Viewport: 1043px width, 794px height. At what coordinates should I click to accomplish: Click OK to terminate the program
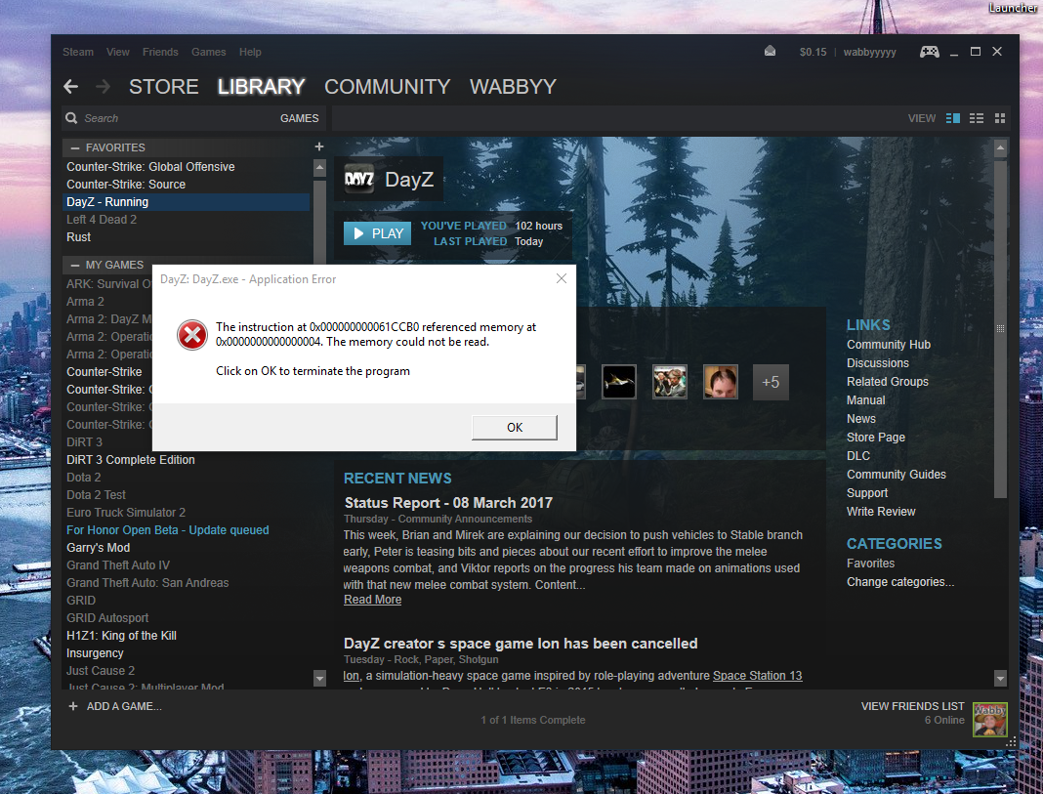click(515, 427)
